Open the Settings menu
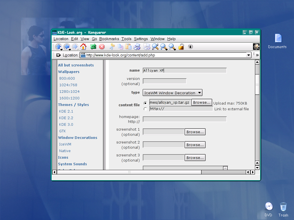294x220 pixels. pyautogui.click(x=141, y=39)
